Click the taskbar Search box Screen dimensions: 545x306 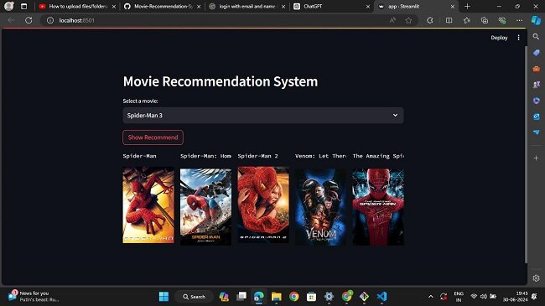[x=194, y=297]
